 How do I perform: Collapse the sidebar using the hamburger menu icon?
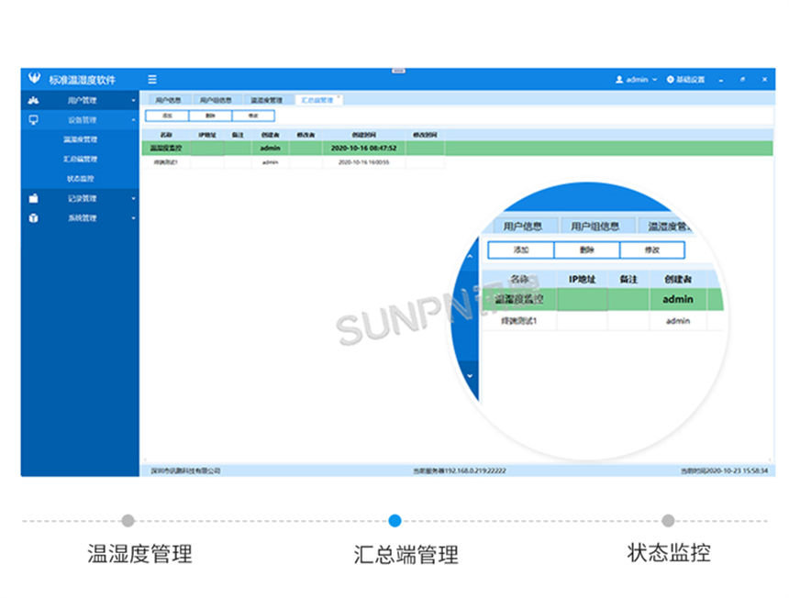coord(151,80)
